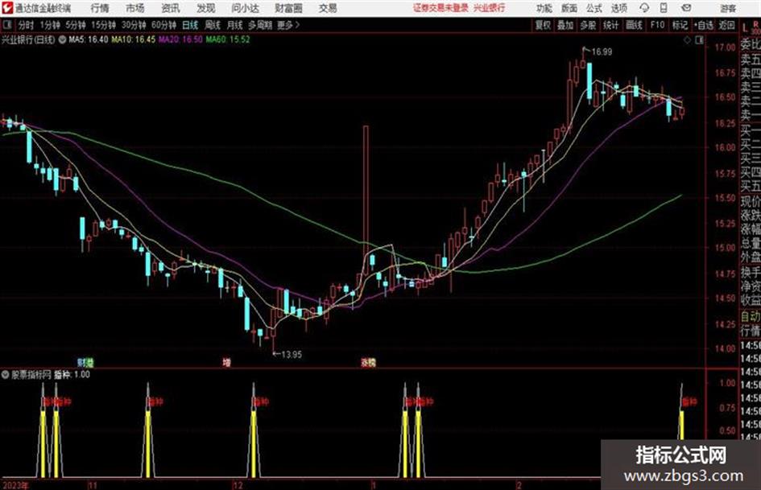
Task: Open the headset customer service icon
Action: [x=644, y=8]
